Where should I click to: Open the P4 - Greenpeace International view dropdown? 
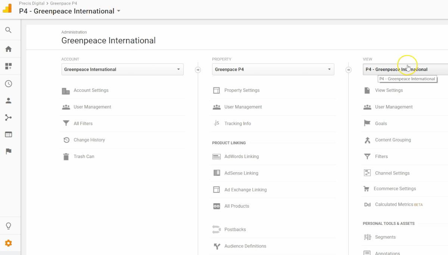405,69
